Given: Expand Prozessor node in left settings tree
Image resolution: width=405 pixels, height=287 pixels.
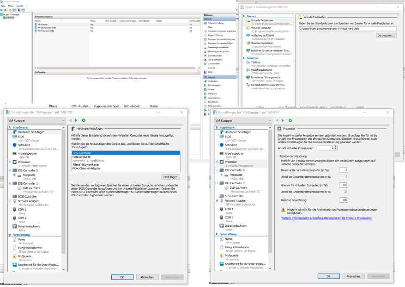Looking at the screenshot, I should pos(10,162).
